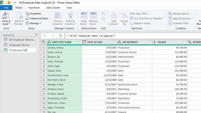
Task: Click DATE OF HIRE data type icon
Action: [84, 42]
